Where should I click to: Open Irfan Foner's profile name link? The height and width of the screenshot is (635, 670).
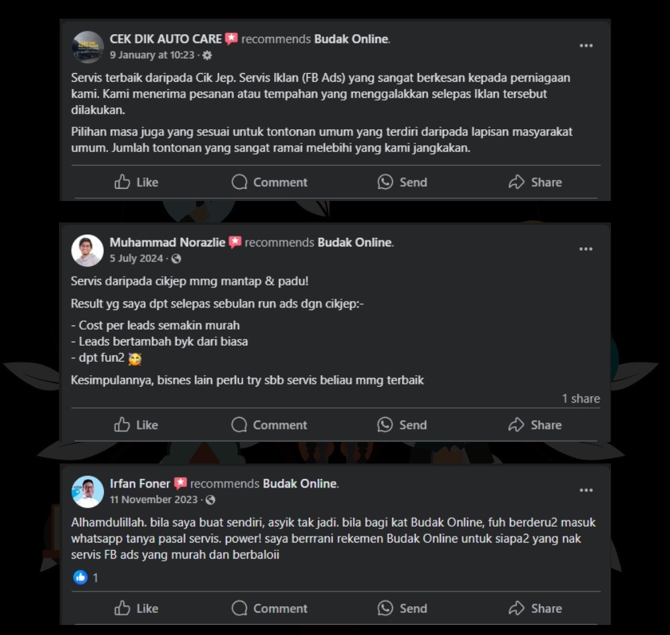[140, 484]
